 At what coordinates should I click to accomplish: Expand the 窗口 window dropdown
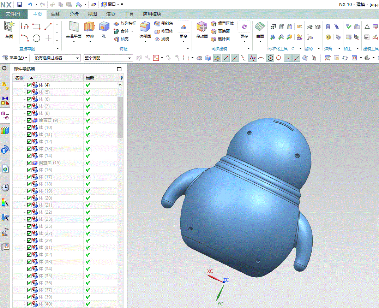(x=118, y=4)
